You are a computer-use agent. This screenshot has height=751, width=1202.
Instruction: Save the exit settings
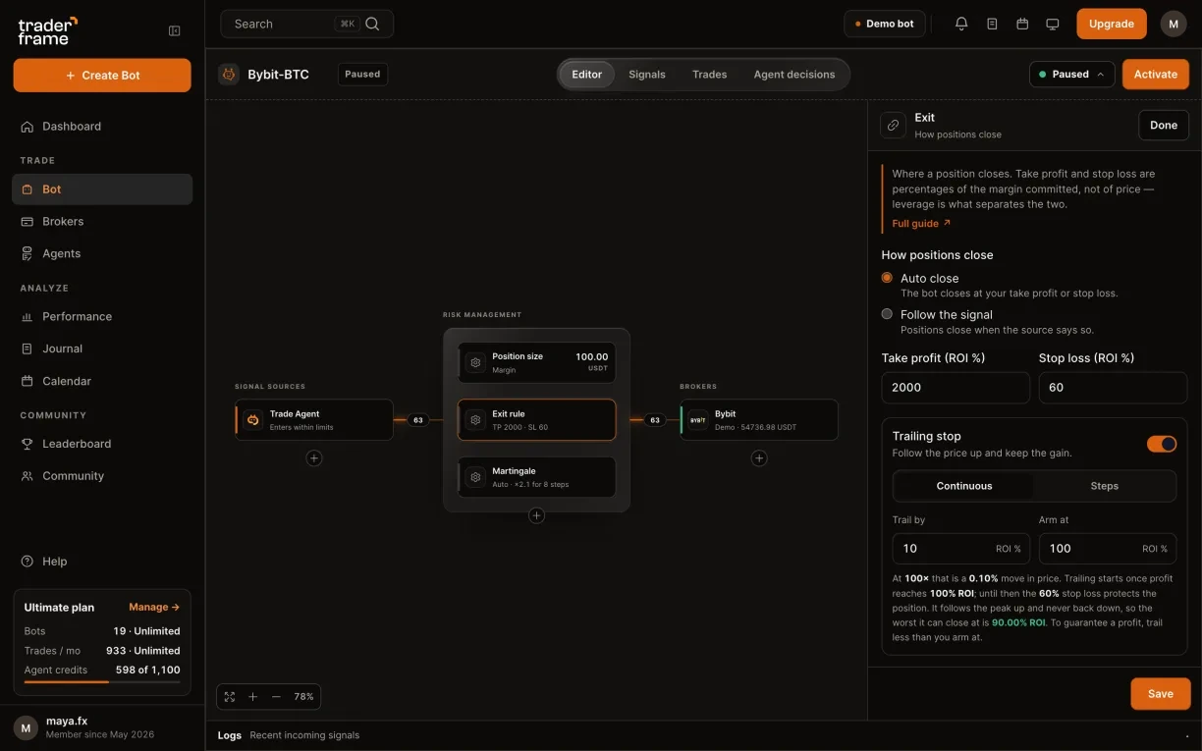point(1161,694)
